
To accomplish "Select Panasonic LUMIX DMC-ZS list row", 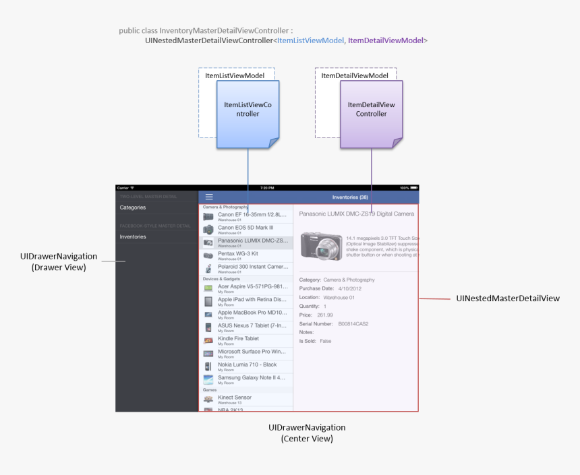I will [x=246, y=243].
